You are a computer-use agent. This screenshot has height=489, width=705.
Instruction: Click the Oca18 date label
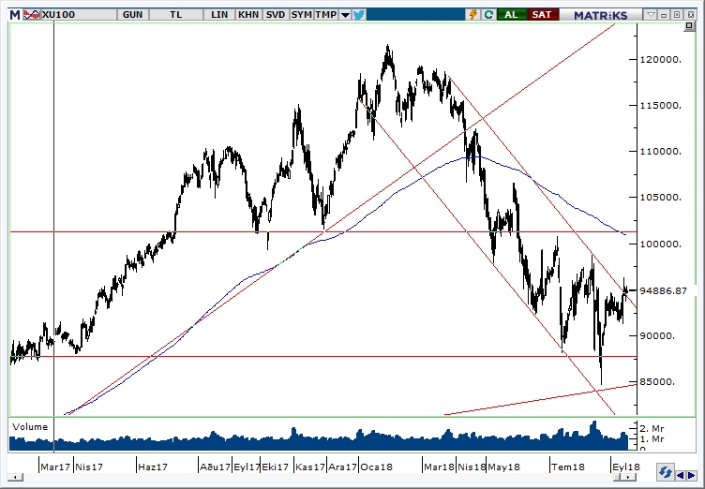376,467
